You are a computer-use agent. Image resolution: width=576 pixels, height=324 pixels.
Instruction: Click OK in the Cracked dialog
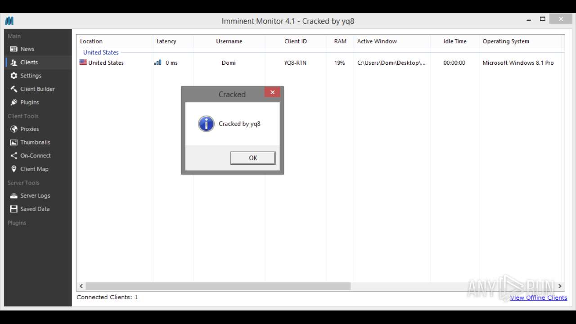point(253,158)
